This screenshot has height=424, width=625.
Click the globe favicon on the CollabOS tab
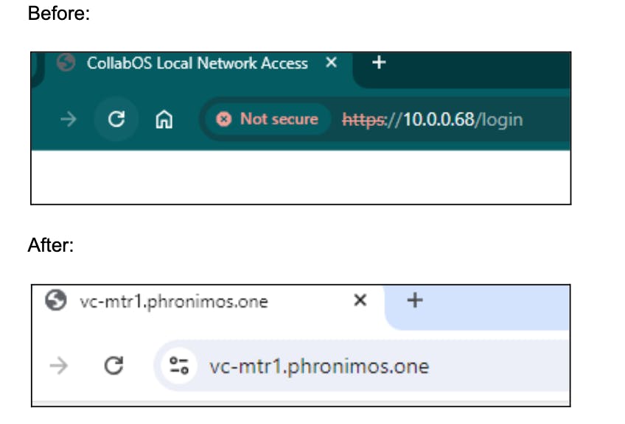point(67,63)
